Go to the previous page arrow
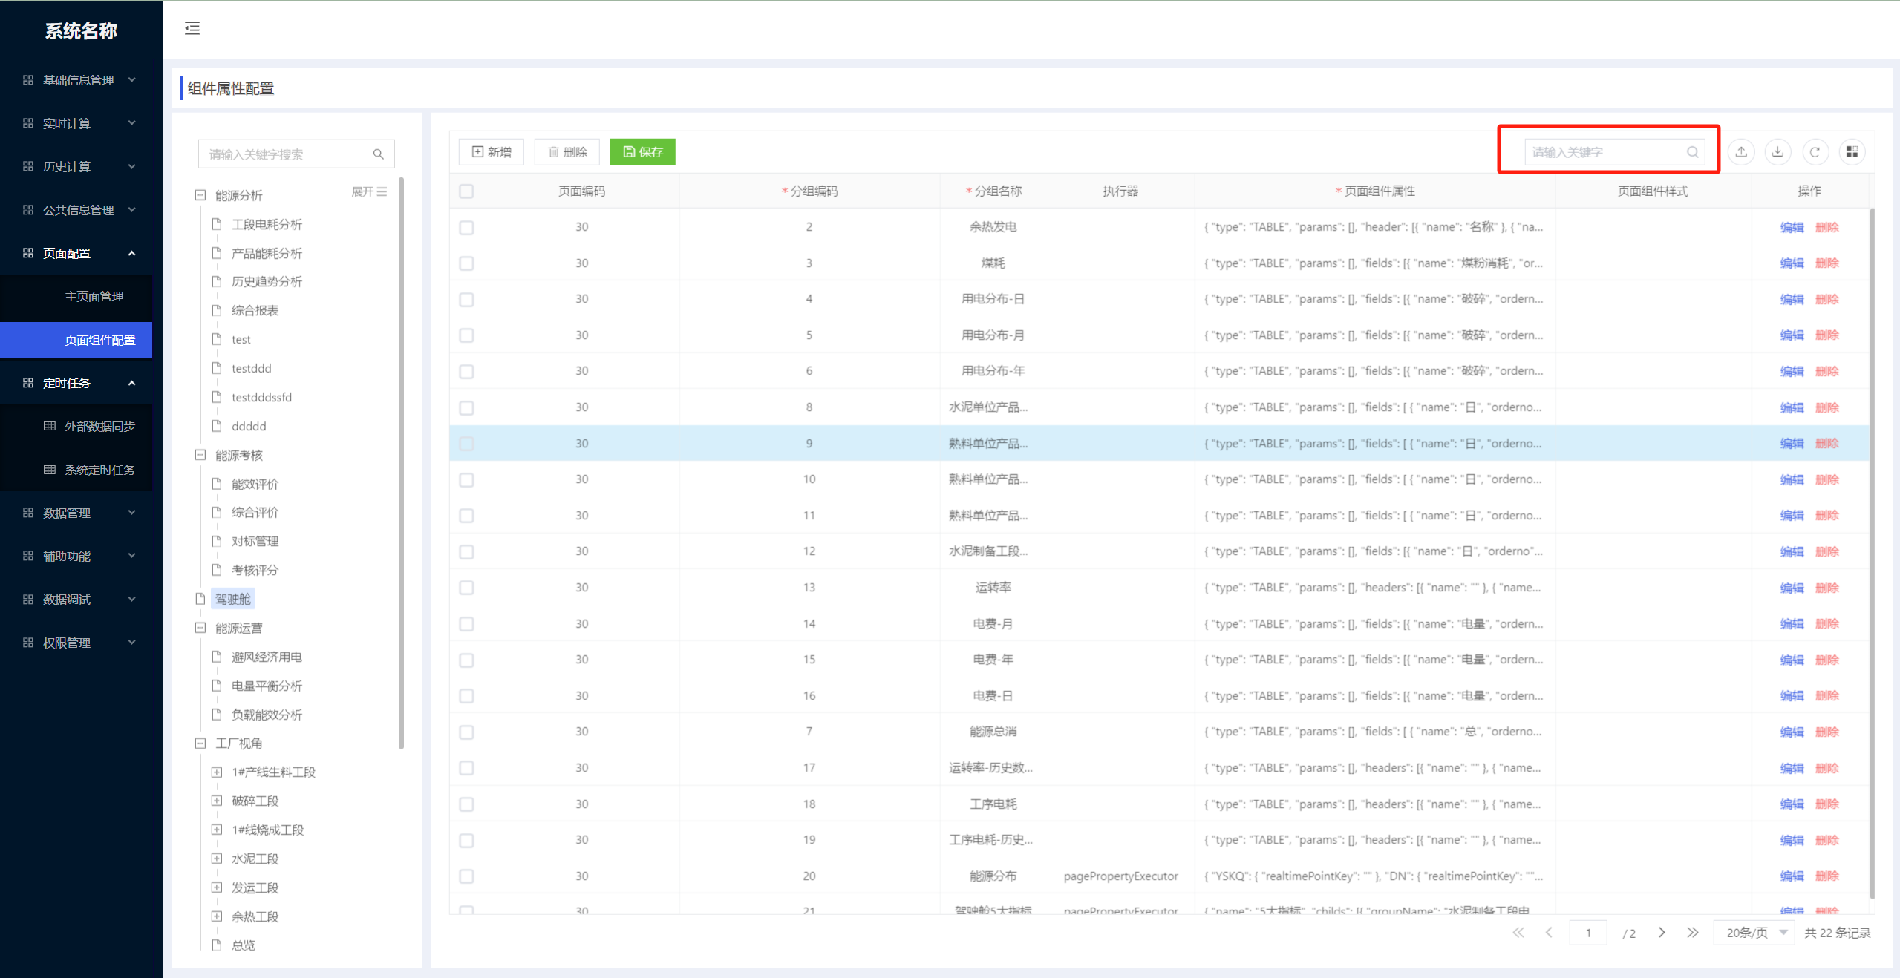This screenshot has height=978, width=1900. coord(1549,933)
